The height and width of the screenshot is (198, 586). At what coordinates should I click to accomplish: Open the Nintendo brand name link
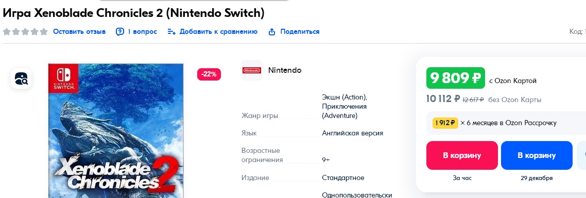click(x=285, y=70)
